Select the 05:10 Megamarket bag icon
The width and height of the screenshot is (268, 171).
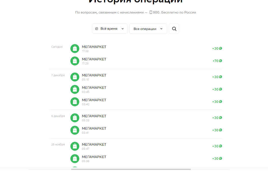point(75,77)
